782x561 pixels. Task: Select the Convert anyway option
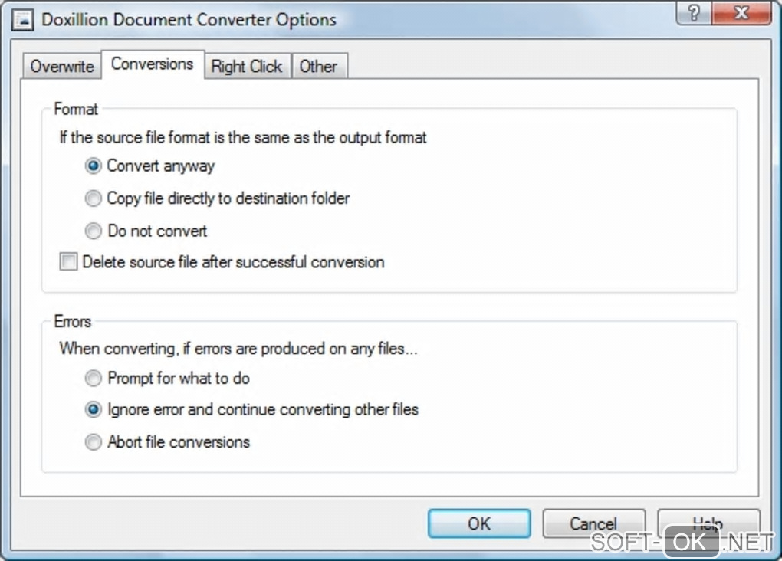94,166
